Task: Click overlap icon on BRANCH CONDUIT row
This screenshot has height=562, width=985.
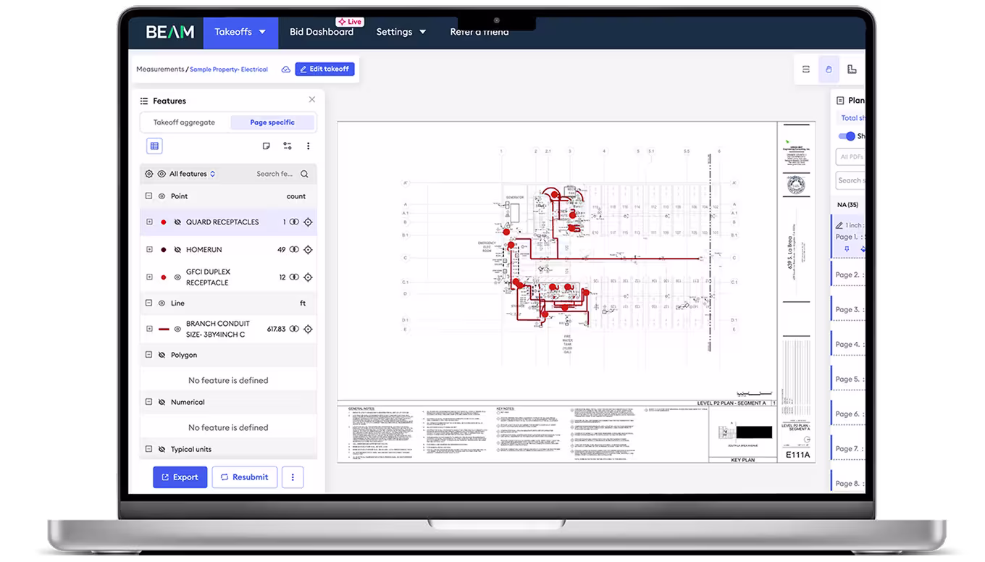Action: [294, 329]
